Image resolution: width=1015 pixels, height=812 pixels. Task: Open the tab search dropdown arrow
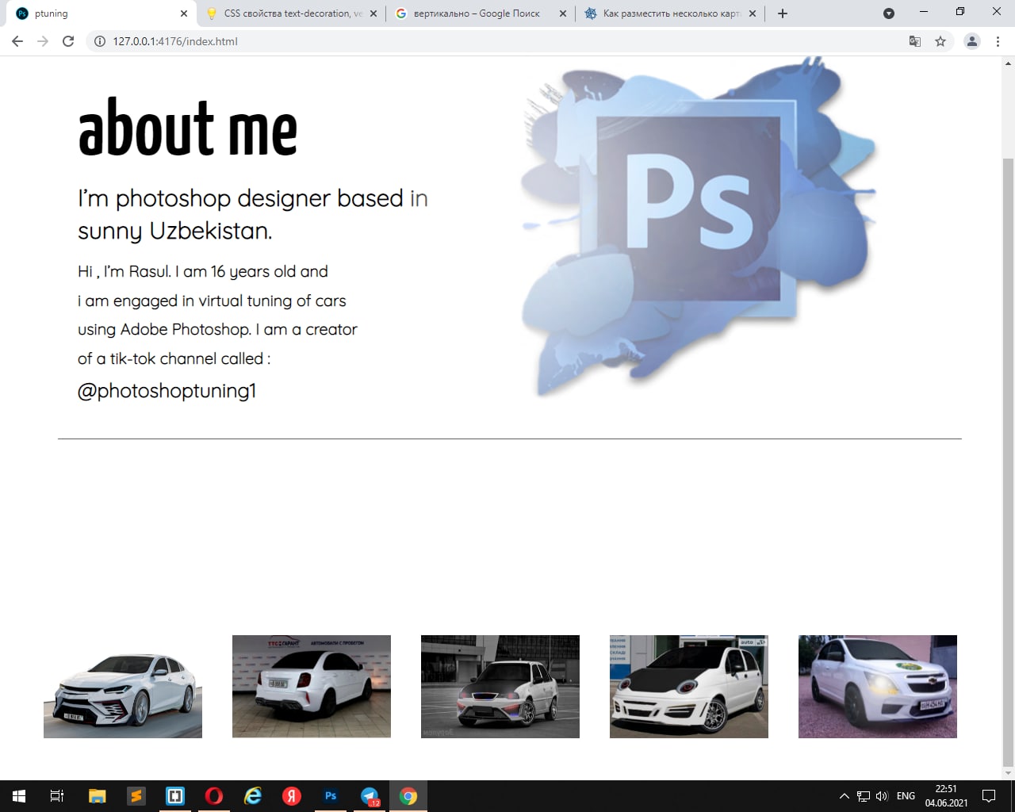point(889,13)
